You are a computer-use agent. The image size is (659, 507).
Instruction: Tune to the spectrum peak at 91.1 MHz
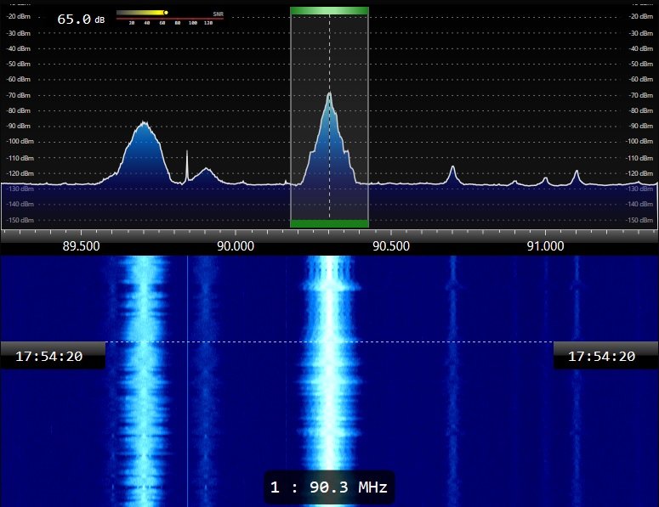click(x=577, y=172)
